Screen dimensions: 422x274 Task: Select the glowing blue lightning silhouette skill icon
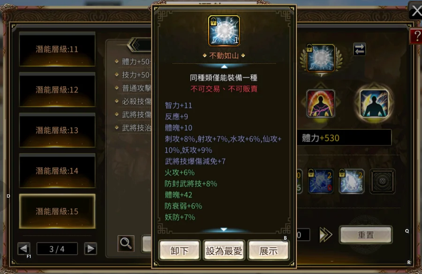point(374,104)
